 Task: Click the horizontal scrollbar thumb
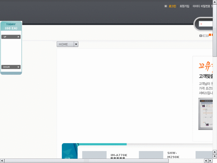87,161
